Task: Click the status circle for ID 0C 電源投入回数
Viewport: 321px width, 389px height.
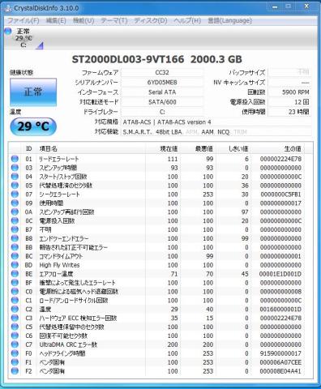Action: [x=15, y=220]
